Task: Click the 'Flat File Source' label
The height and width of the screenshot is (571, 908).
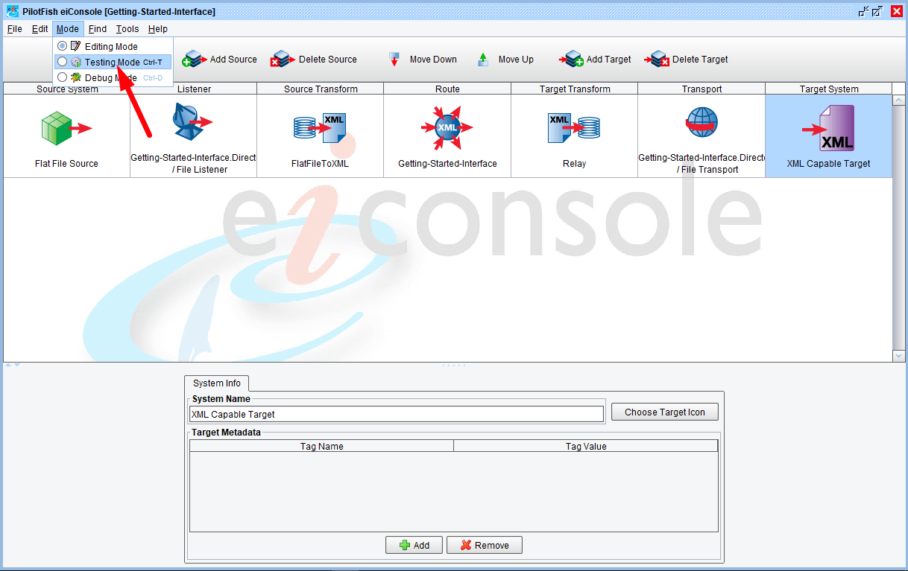Action: pyautogui.click(x=66, y=164)
